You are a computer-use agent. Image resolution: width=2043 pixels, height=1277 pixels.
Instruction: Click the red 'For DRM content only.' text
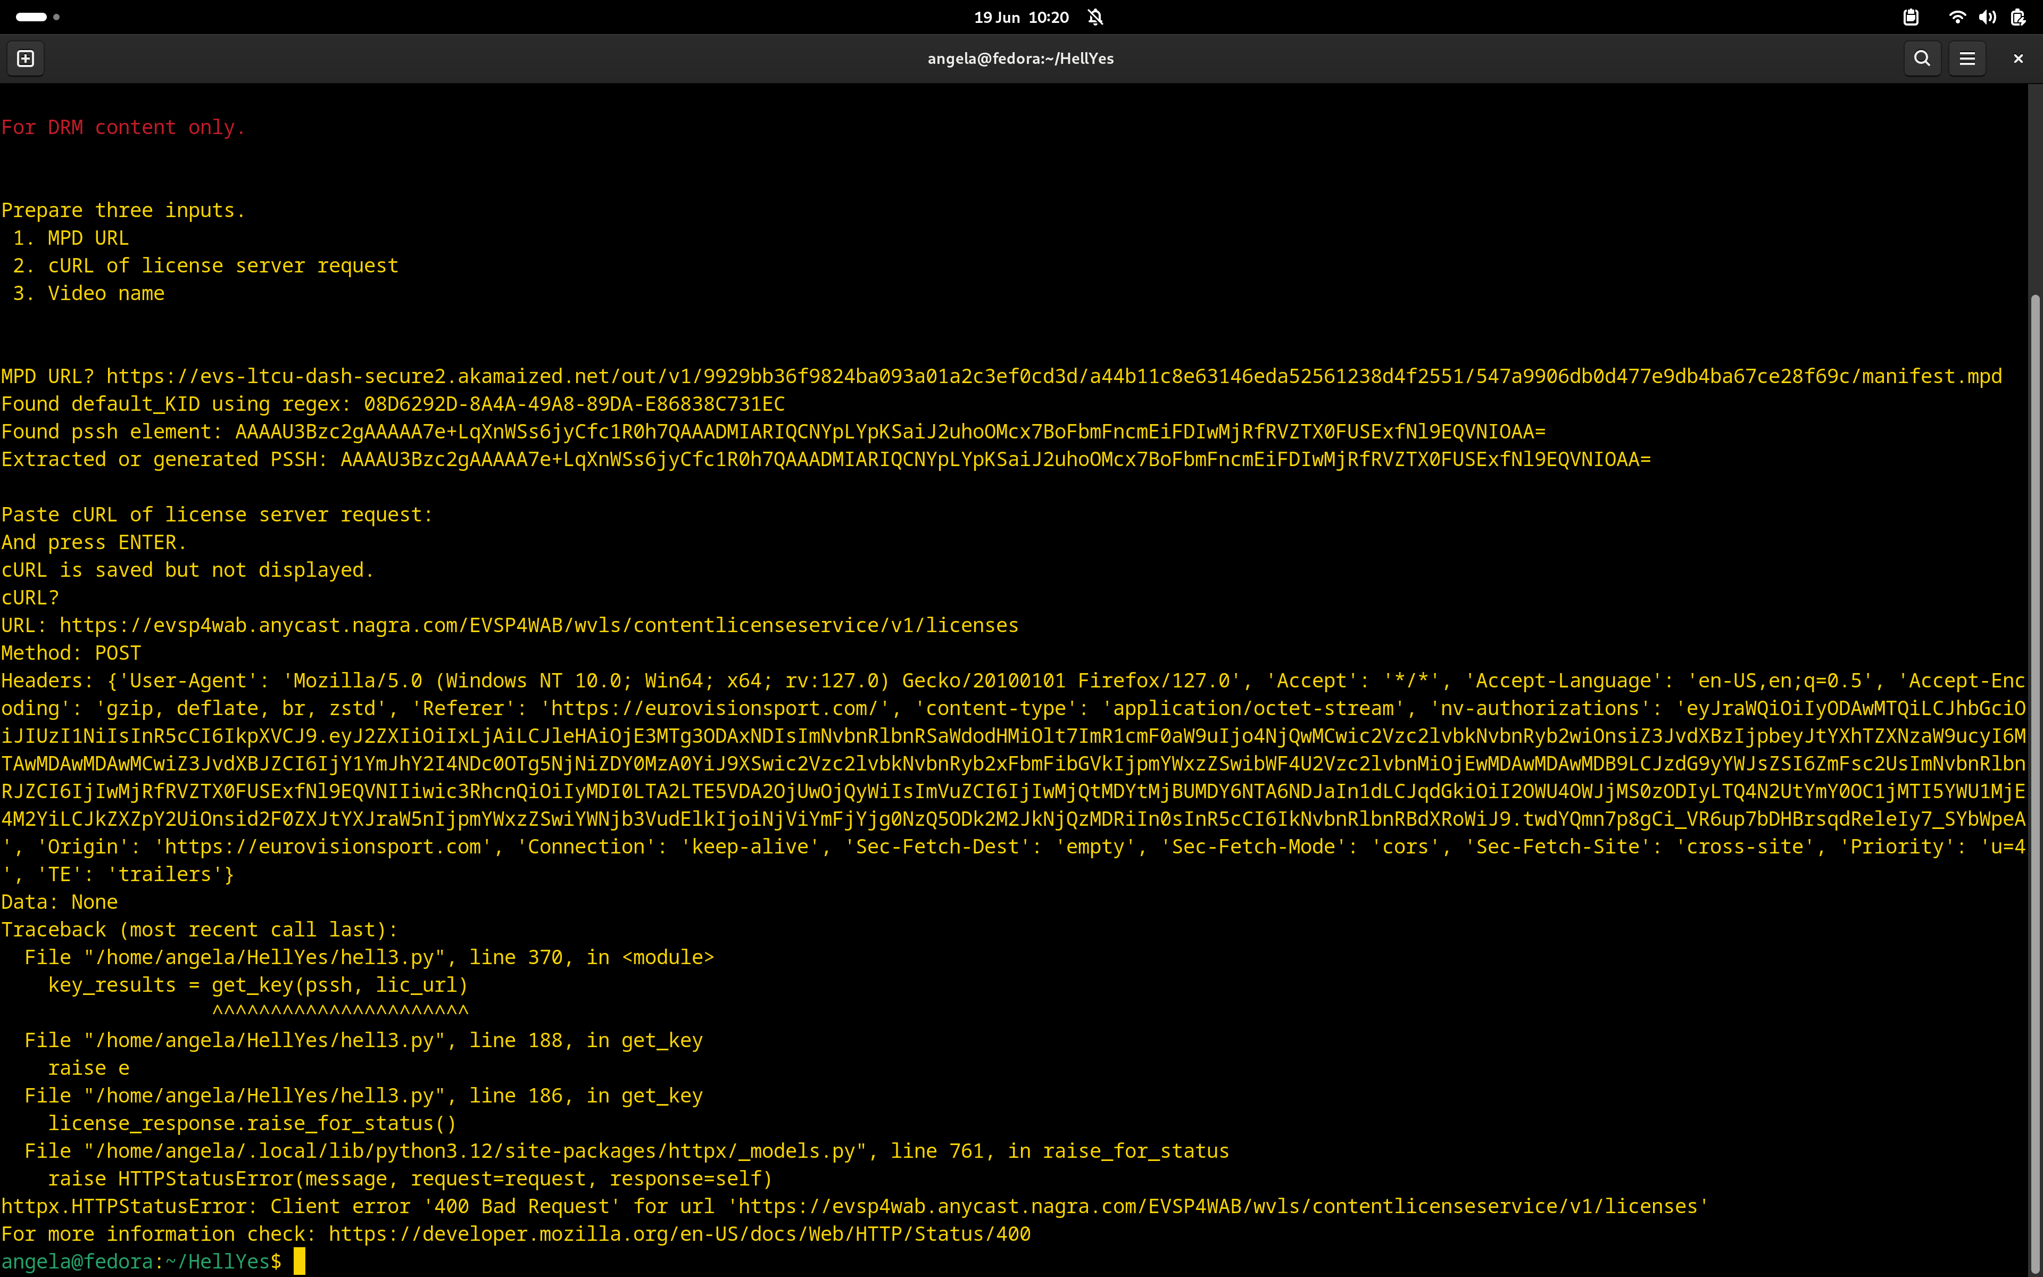tap(123, 128)
